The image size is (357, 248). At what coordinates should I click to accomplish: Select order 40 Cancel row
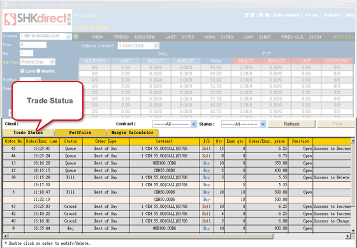177,221
